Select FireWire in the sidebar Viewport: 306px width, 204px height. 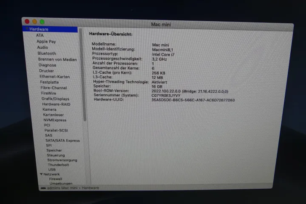[48, 93]
